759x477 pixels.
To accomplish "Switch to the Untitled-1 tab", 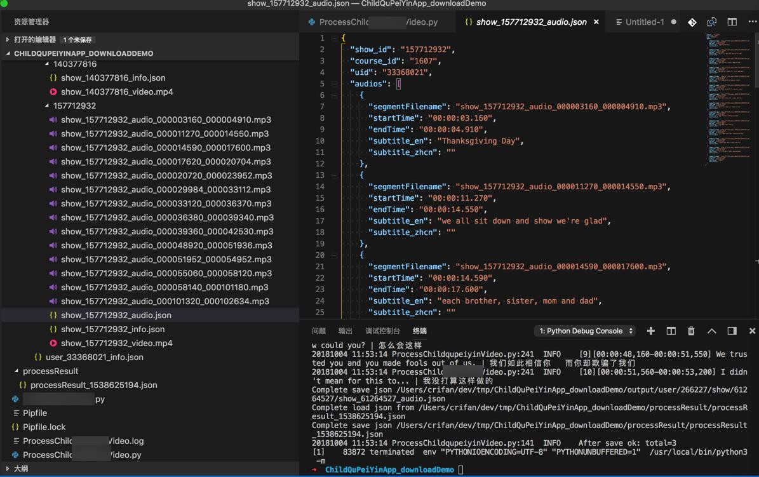I will 644,22.
